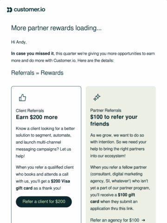This screenshot has height=223, width=167.
Task: Click the 'Partner Referrals' label
Action: 106,111
